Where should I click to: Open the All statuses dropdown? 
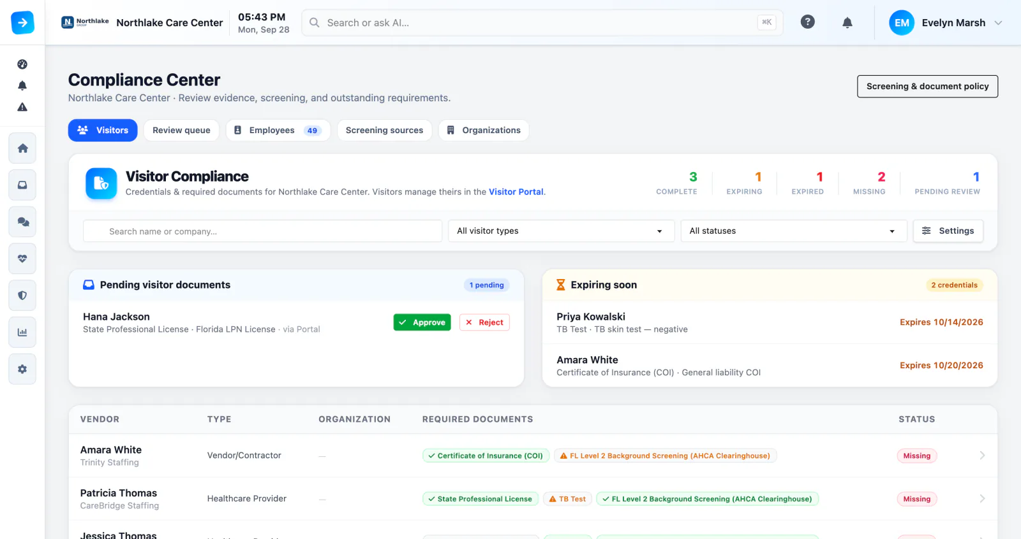click(794, 231)
